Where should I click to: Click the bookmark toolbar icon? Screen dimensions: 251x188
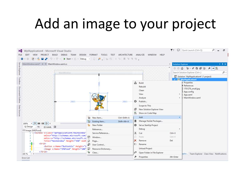pos(124,59)
